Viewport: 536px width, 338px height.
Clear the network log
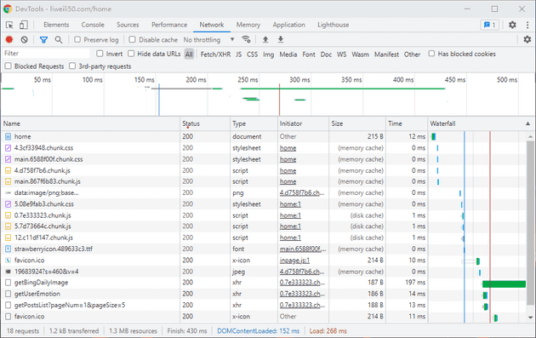(24, 40)
